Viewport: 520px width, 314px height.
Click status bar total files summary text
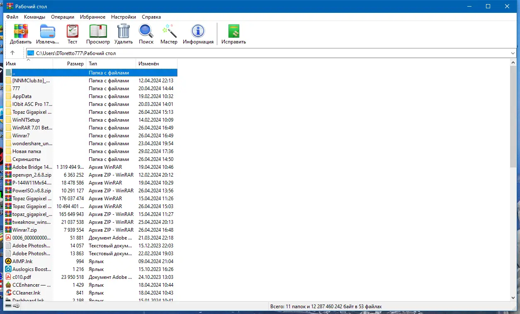(x=326, y=307)
